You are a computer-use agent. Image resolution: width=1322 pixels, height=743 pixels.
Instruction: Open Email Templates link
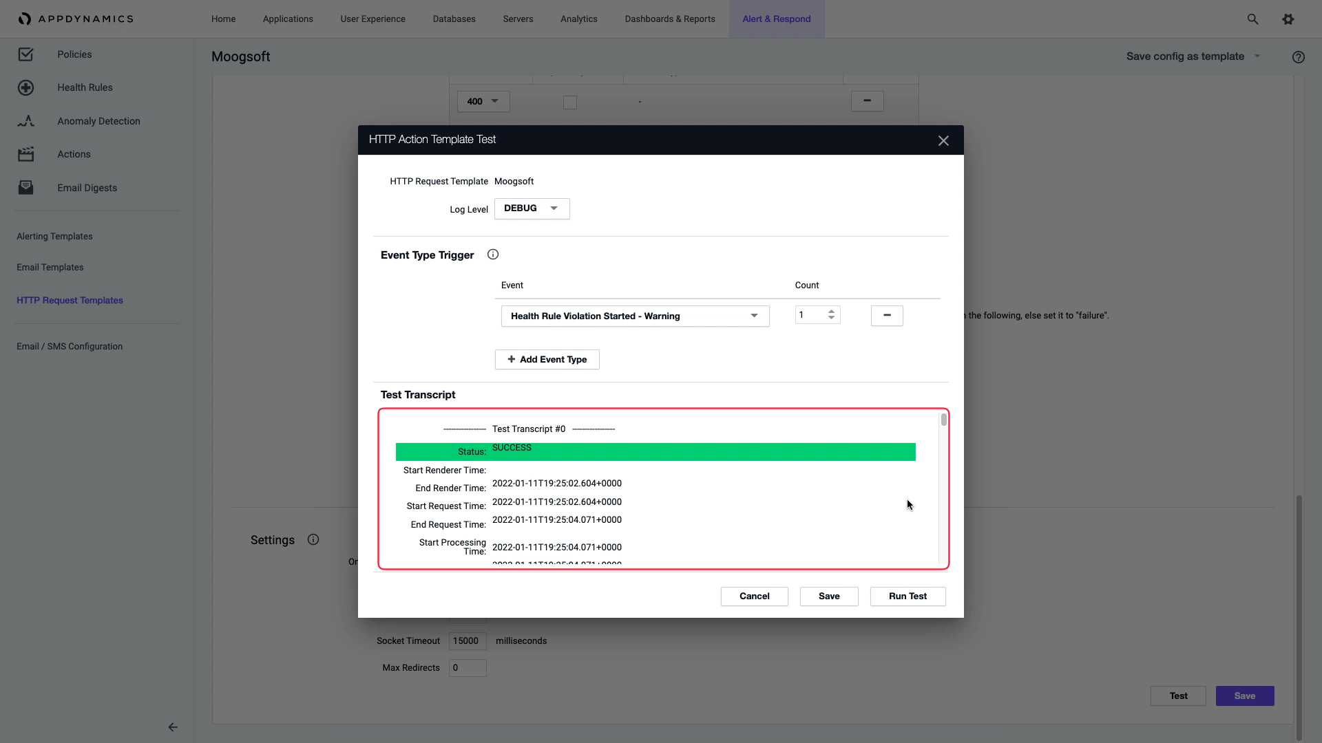[50, 268]
